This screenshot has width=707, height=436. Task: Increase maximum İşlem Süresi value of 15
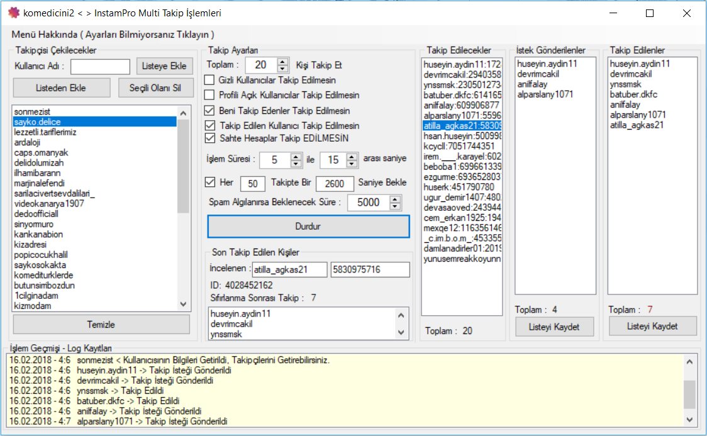(x=352, y=157)
